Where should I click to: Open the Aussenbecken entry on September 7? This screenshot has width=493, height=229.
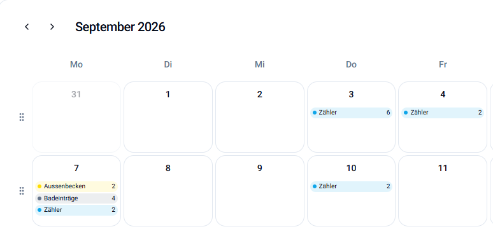click(76, 186)
